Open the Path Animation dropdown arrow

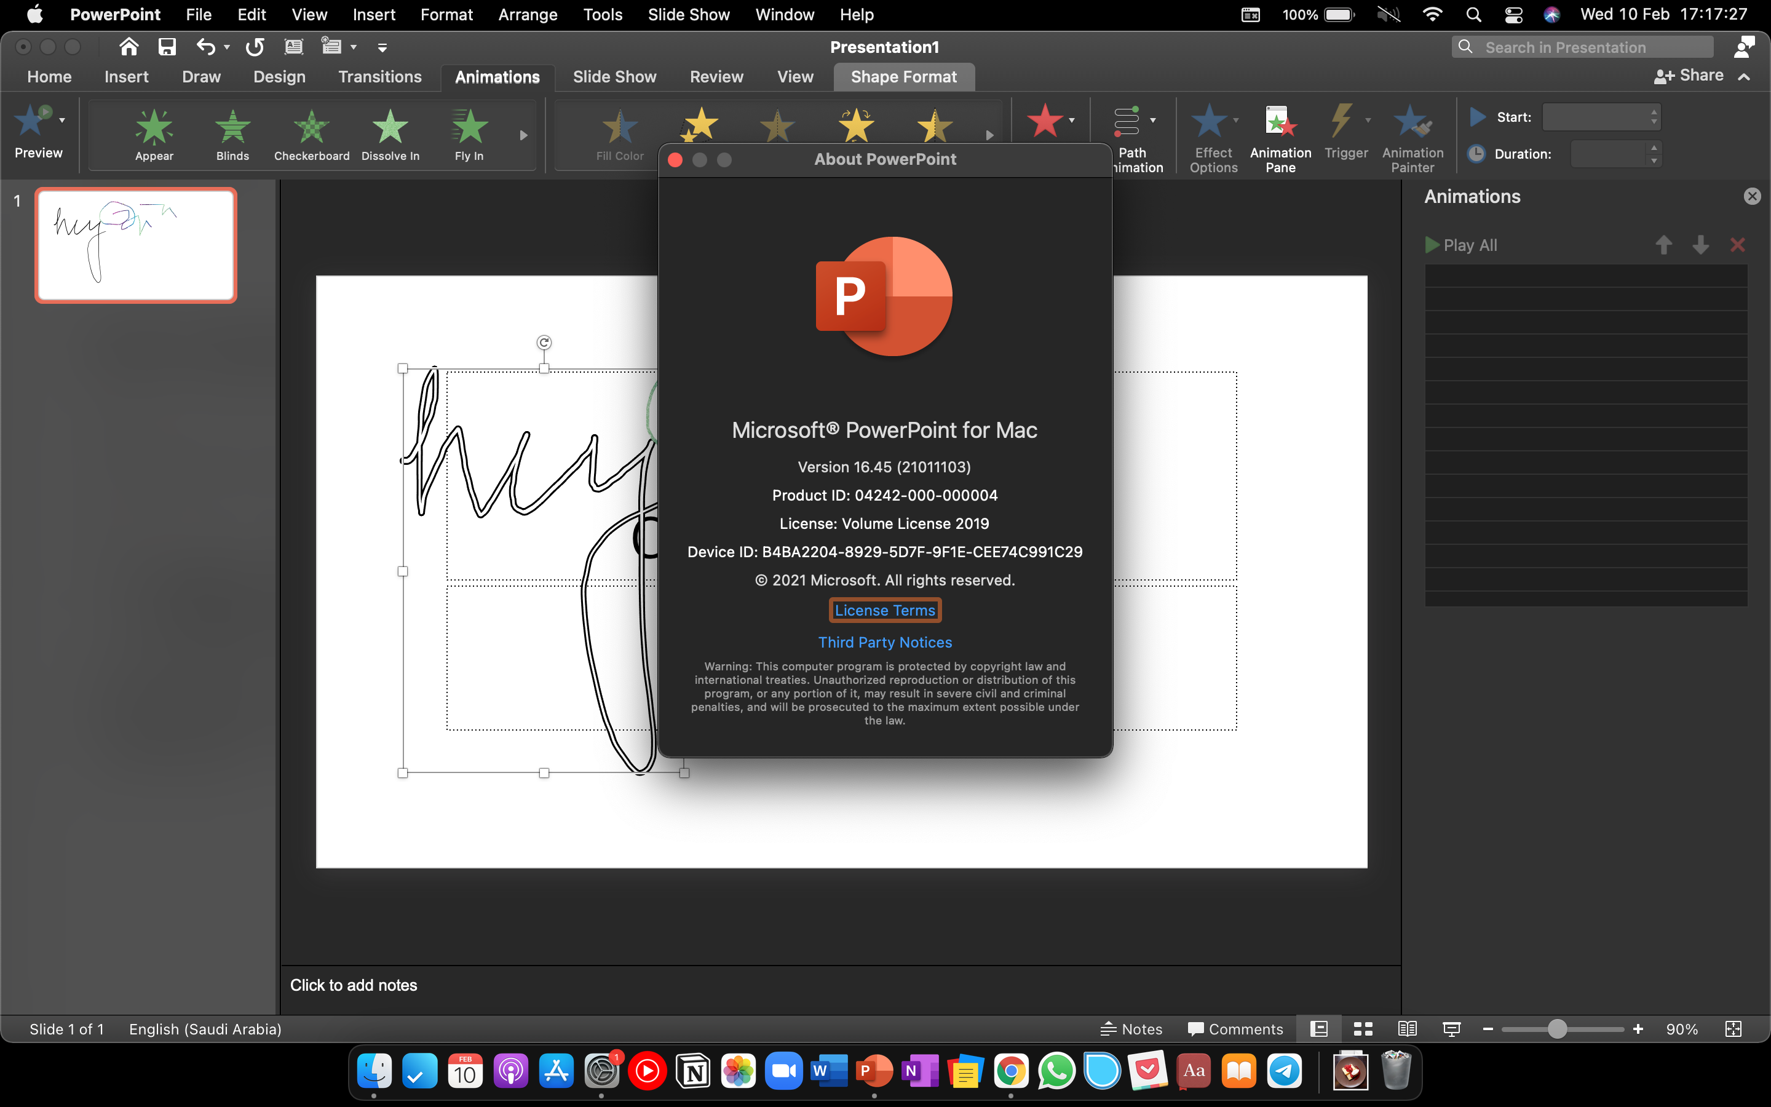1152,120
